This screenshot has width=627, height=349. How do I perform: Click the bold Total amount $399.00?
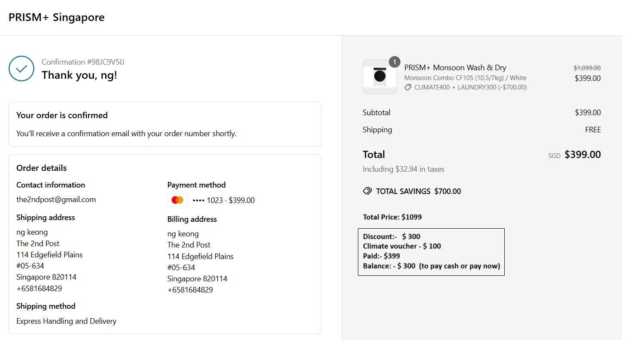[583, 155]
